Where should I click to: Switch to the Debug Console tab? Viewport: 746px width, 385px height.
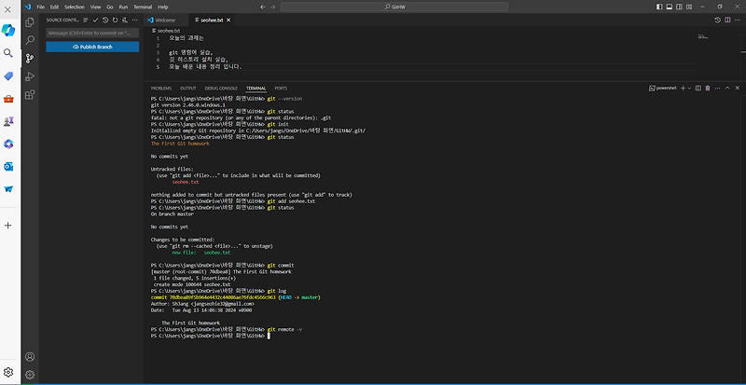point(221,89)
